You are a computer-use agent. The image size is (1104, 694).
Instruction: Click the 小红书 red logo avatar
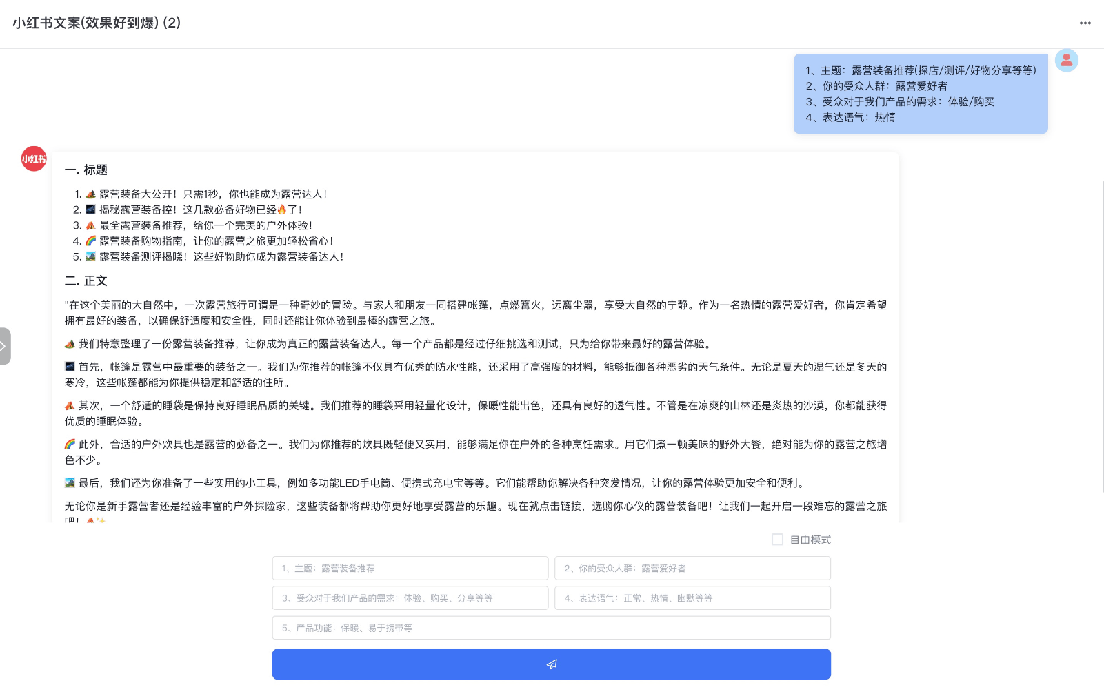pos(33,159)
